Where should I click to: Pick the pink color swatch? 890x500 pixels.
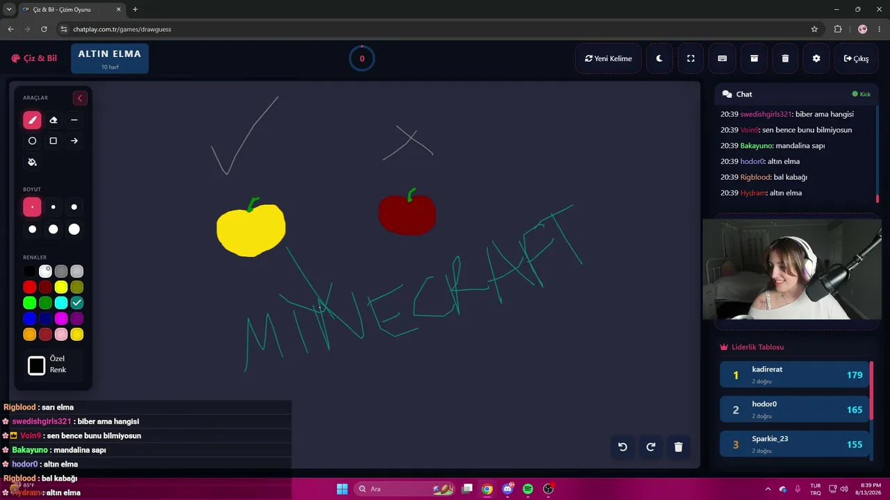pos(61,335)
